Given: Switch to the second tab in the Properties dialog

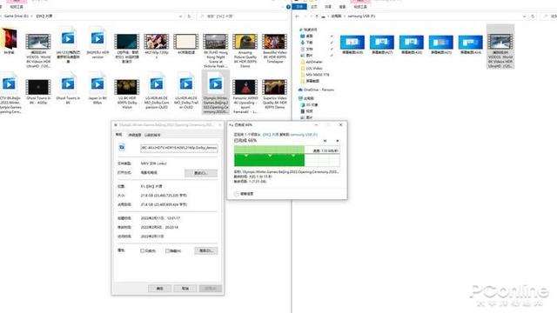Looking at the screenshot, I should point(135,136).
